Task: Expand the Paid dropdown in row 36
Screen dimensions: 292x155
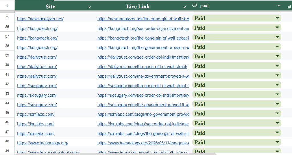Action: point(277,28)
